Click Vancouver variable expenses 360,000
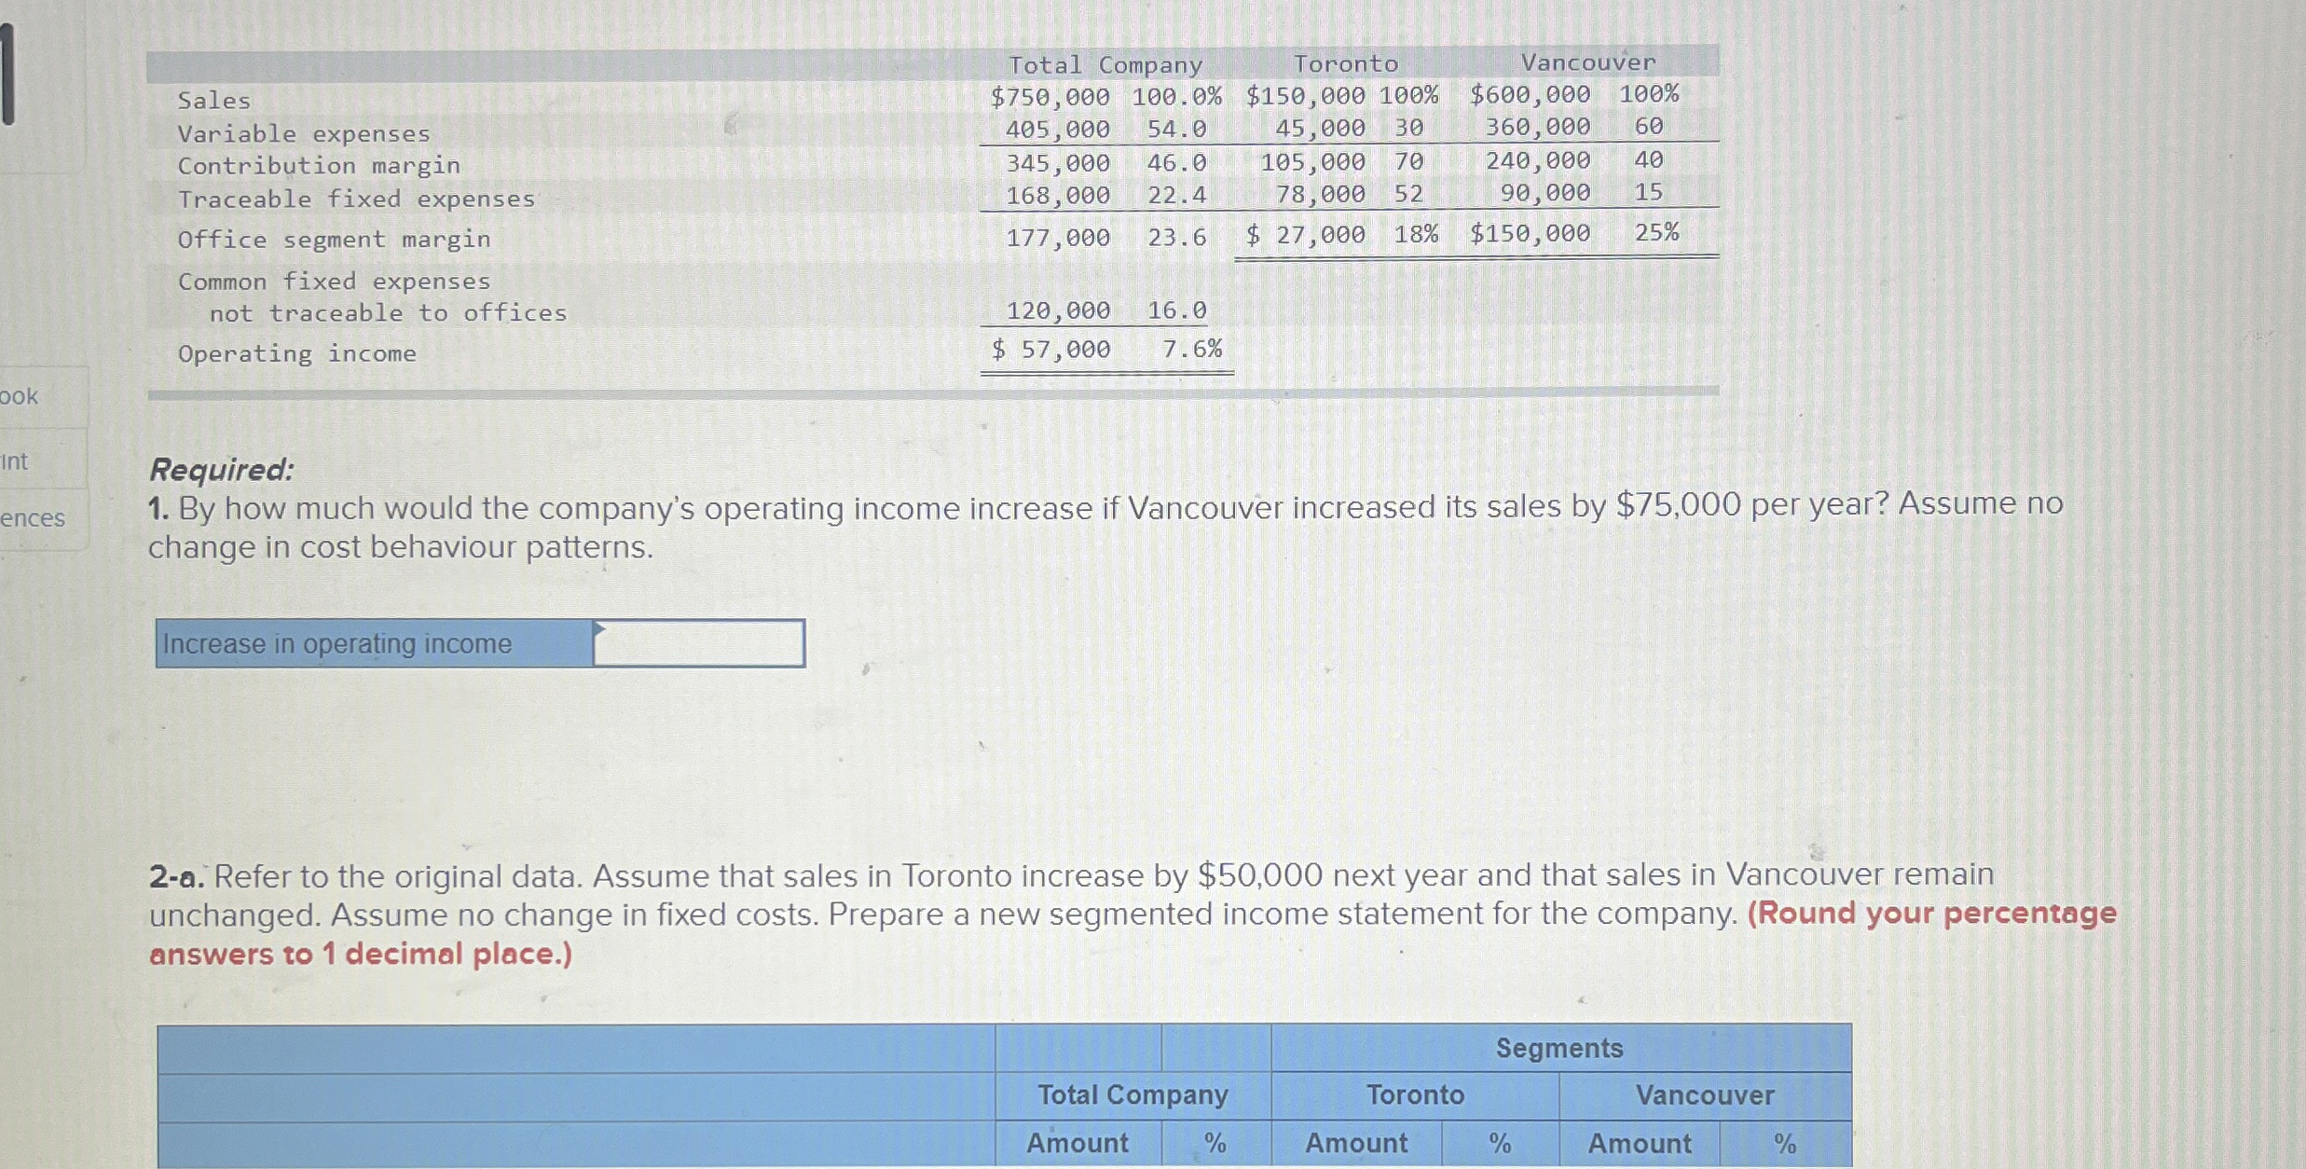This screenshot has width=2306, height=1169. point(1538,127)
